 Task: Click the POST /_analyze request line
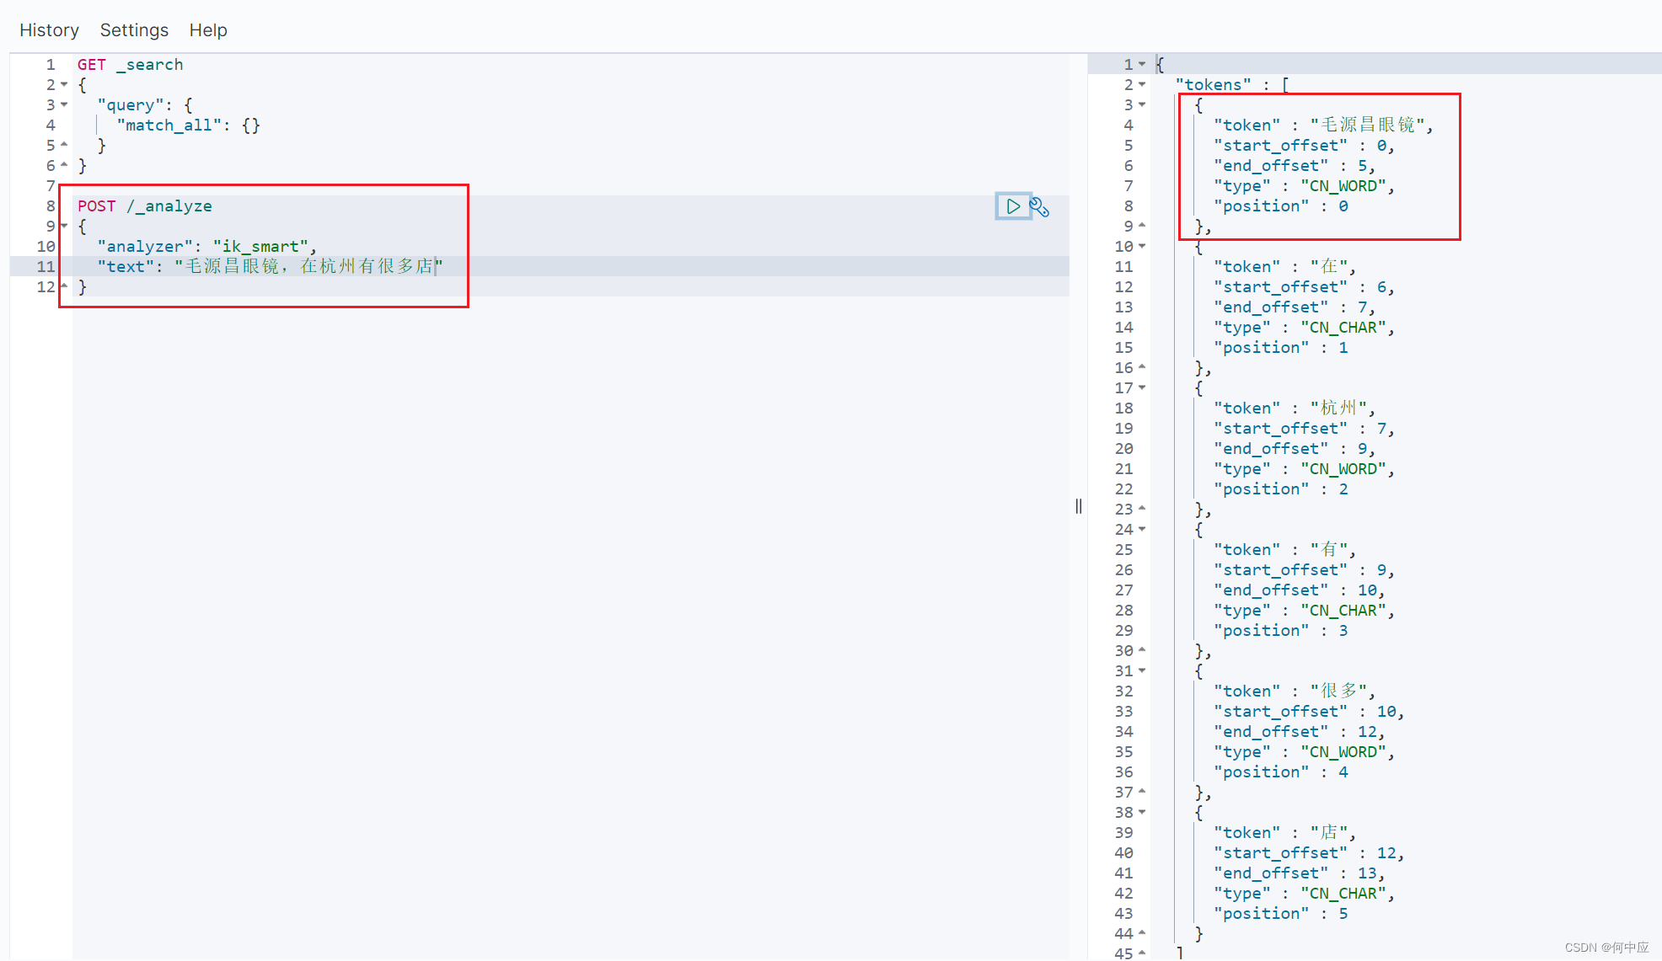point(145,206)
